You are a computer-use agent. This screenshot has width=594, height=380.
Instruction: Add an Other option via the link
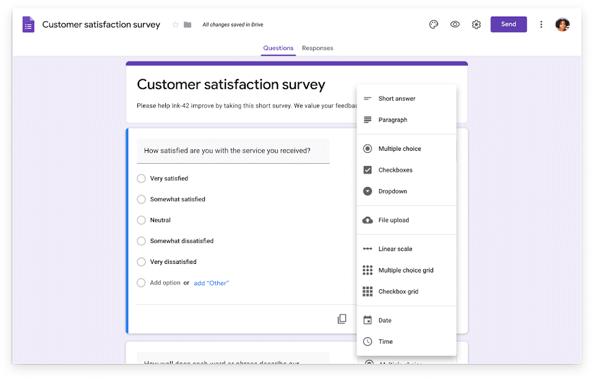[x=211, y=282]
